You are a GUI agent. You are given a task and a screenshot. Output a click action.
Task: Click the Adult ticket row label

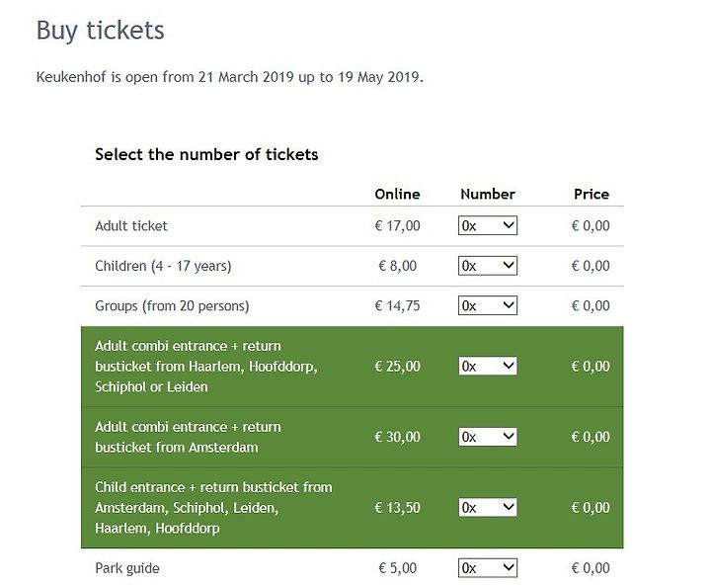(131, 225)
